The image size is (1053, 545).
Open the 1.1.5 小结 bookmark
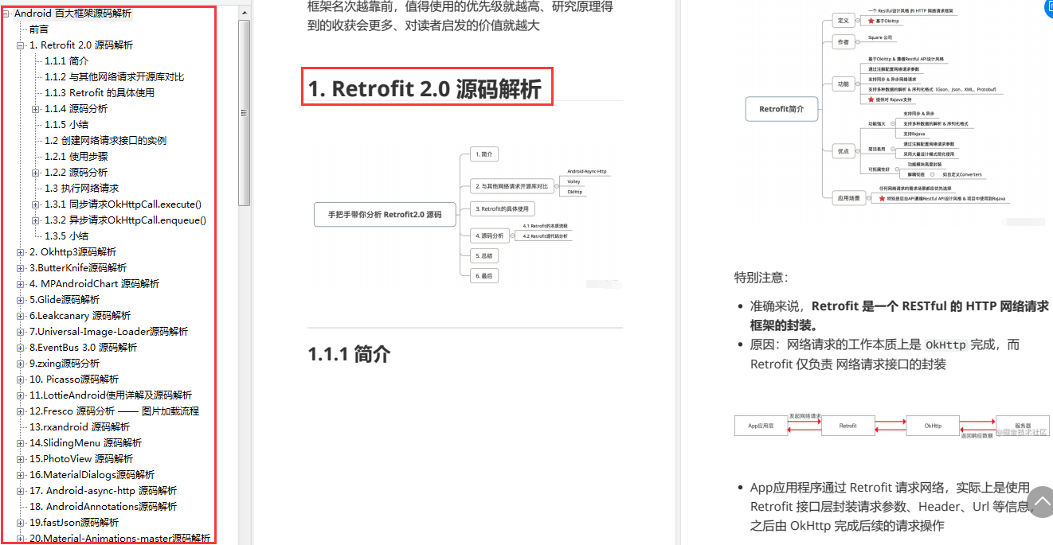(67, 125)
